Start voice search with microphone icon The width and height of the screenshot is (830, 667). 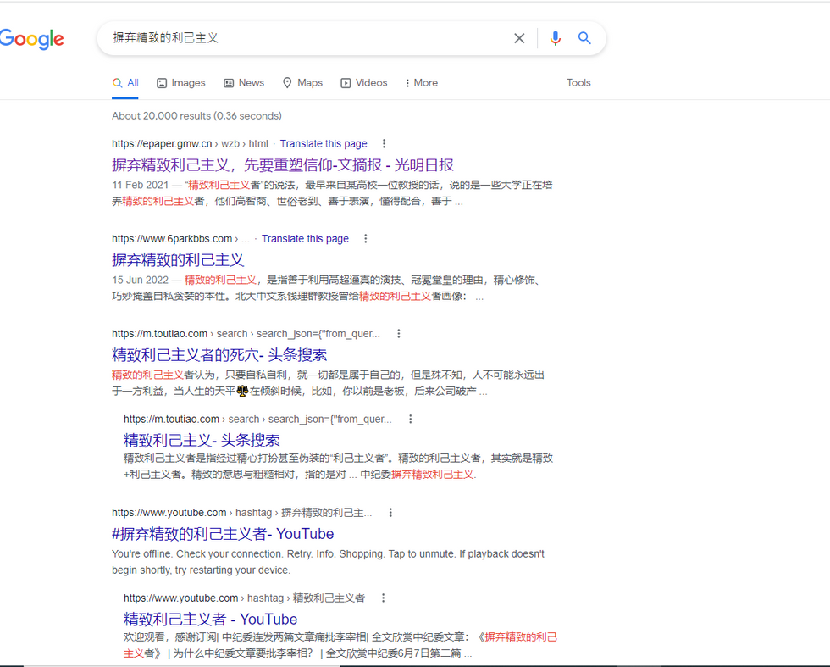[x=555, y=38]
